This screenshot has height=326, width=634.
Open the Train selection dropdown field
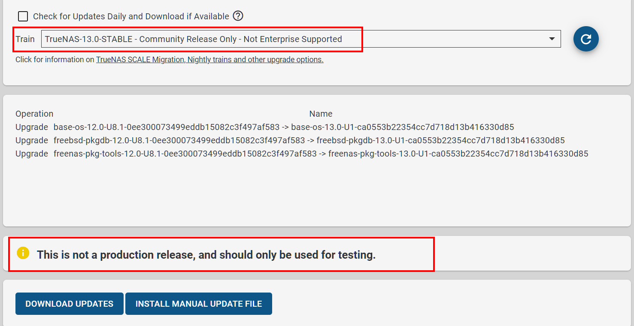tap(301, 39)
